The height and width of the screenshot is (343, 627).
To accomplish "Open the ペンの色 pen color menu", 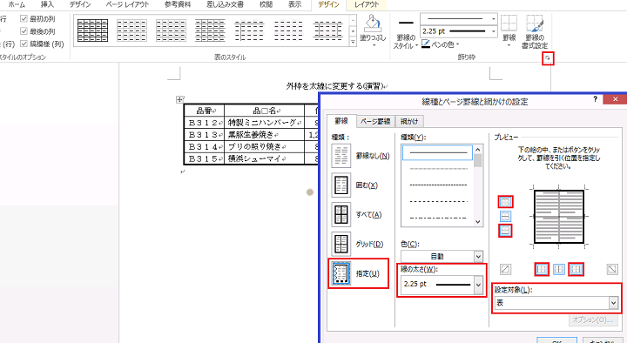I will pyautogui.click(x=441, y=44).
